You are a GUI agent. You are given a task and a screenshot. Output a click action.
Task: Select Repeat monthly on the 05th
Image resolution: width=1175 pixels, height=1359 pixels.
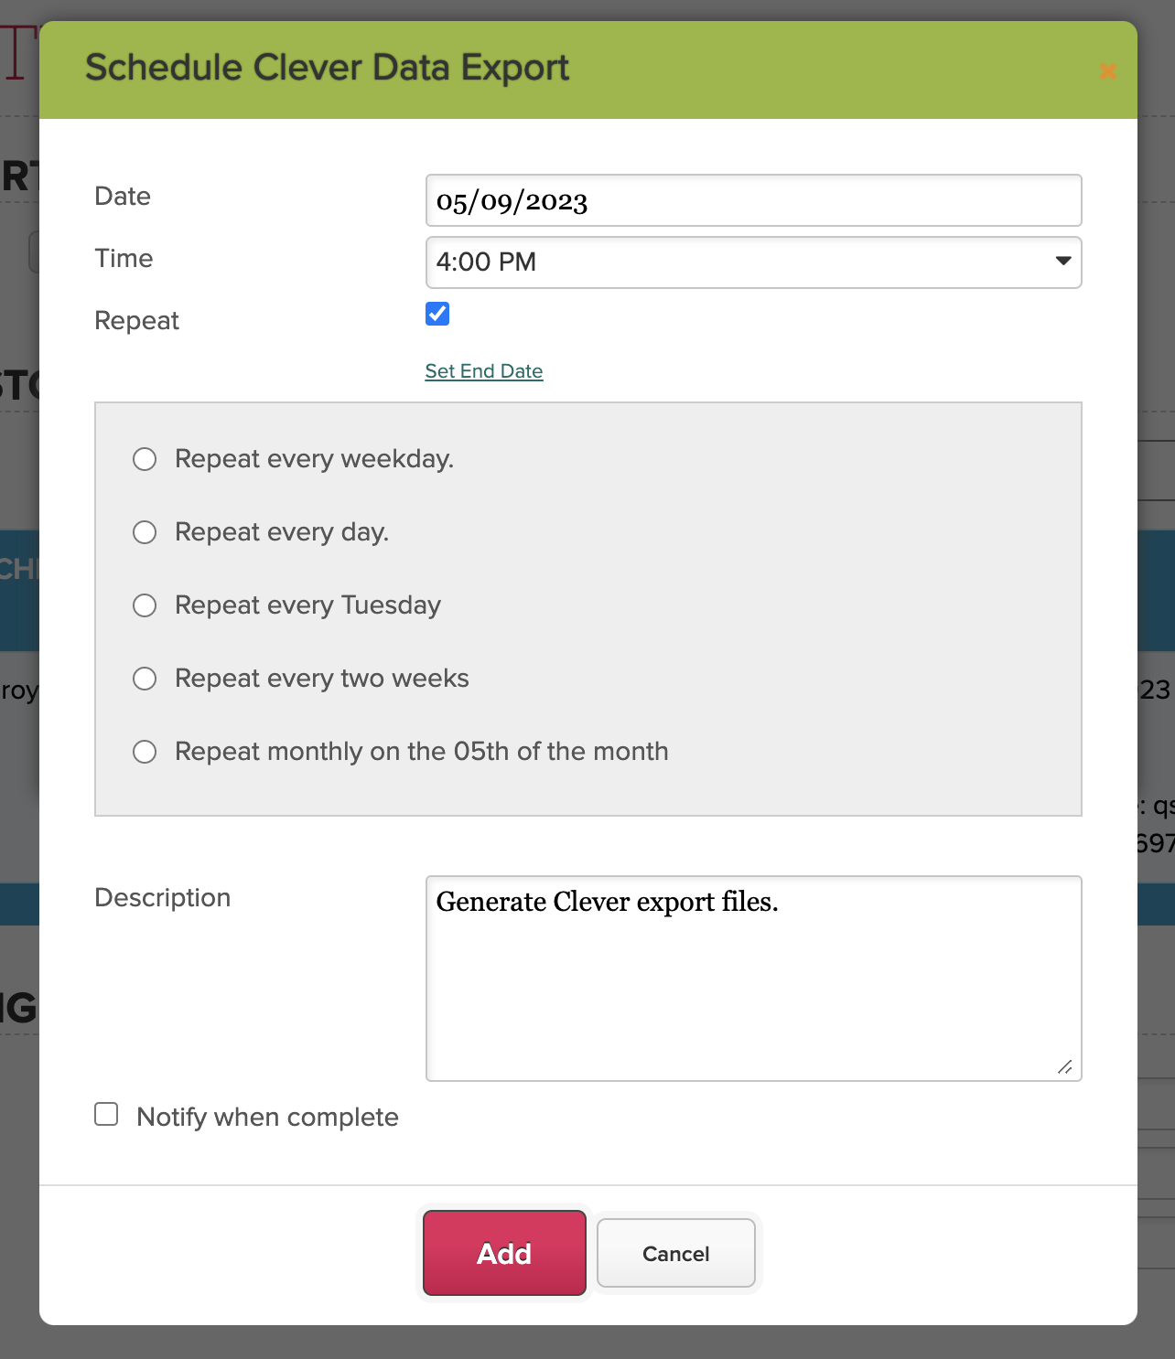click(x=145, y=752)
